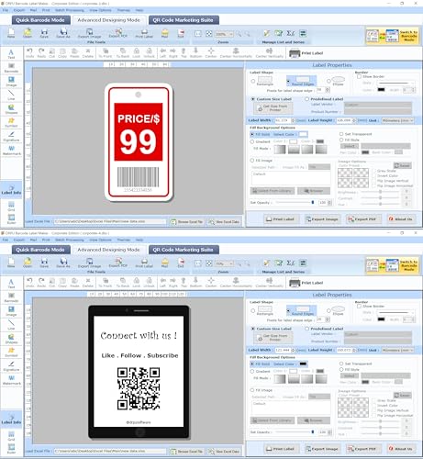423x459 pixels.
Task: Click Fill Solid color swatch in top window
Action: point(303,134)
